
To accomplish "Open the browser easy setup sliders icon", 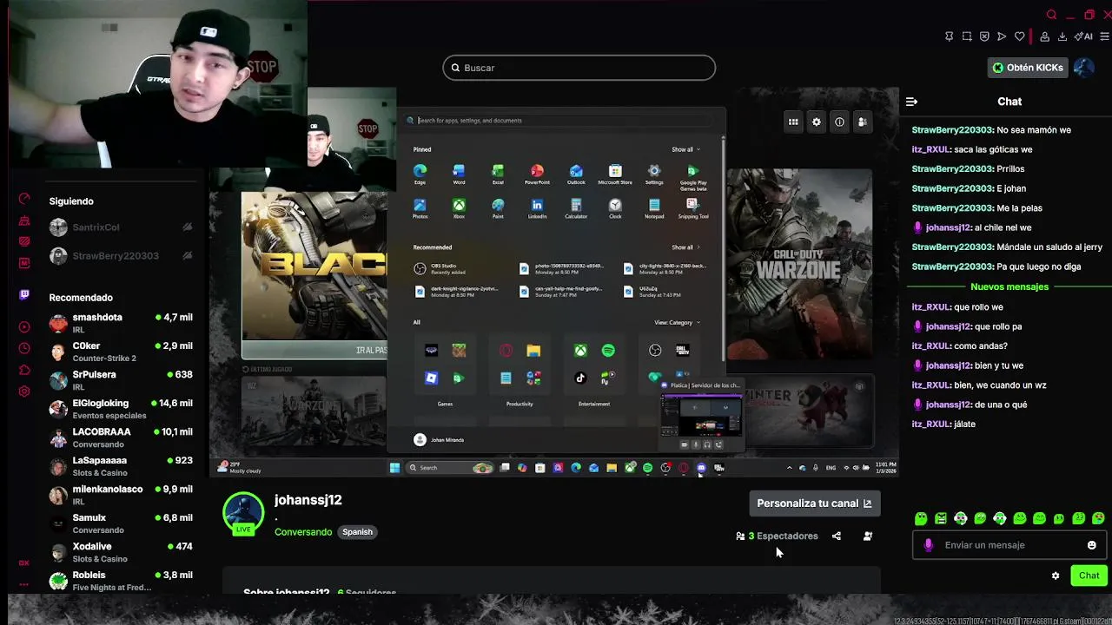I will (x=1105, y=36).
